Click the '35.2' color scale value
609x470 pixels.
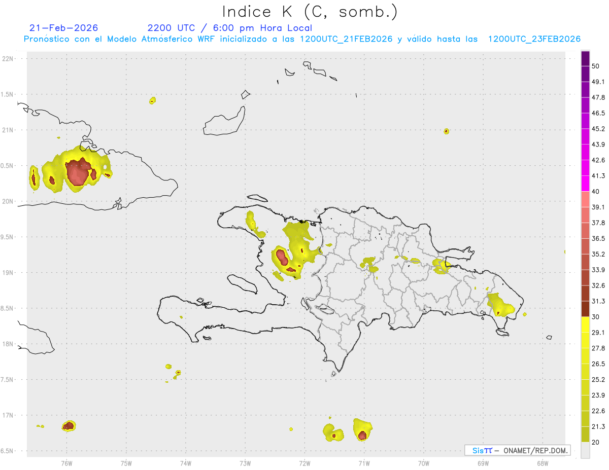point(598,254)
